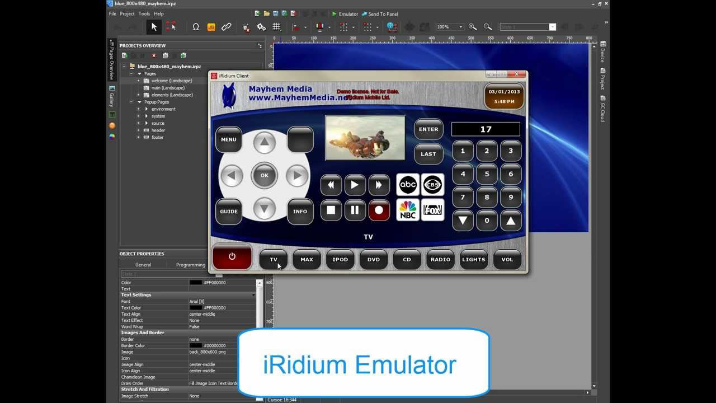Click the Border Color swatch

[195, 345]
